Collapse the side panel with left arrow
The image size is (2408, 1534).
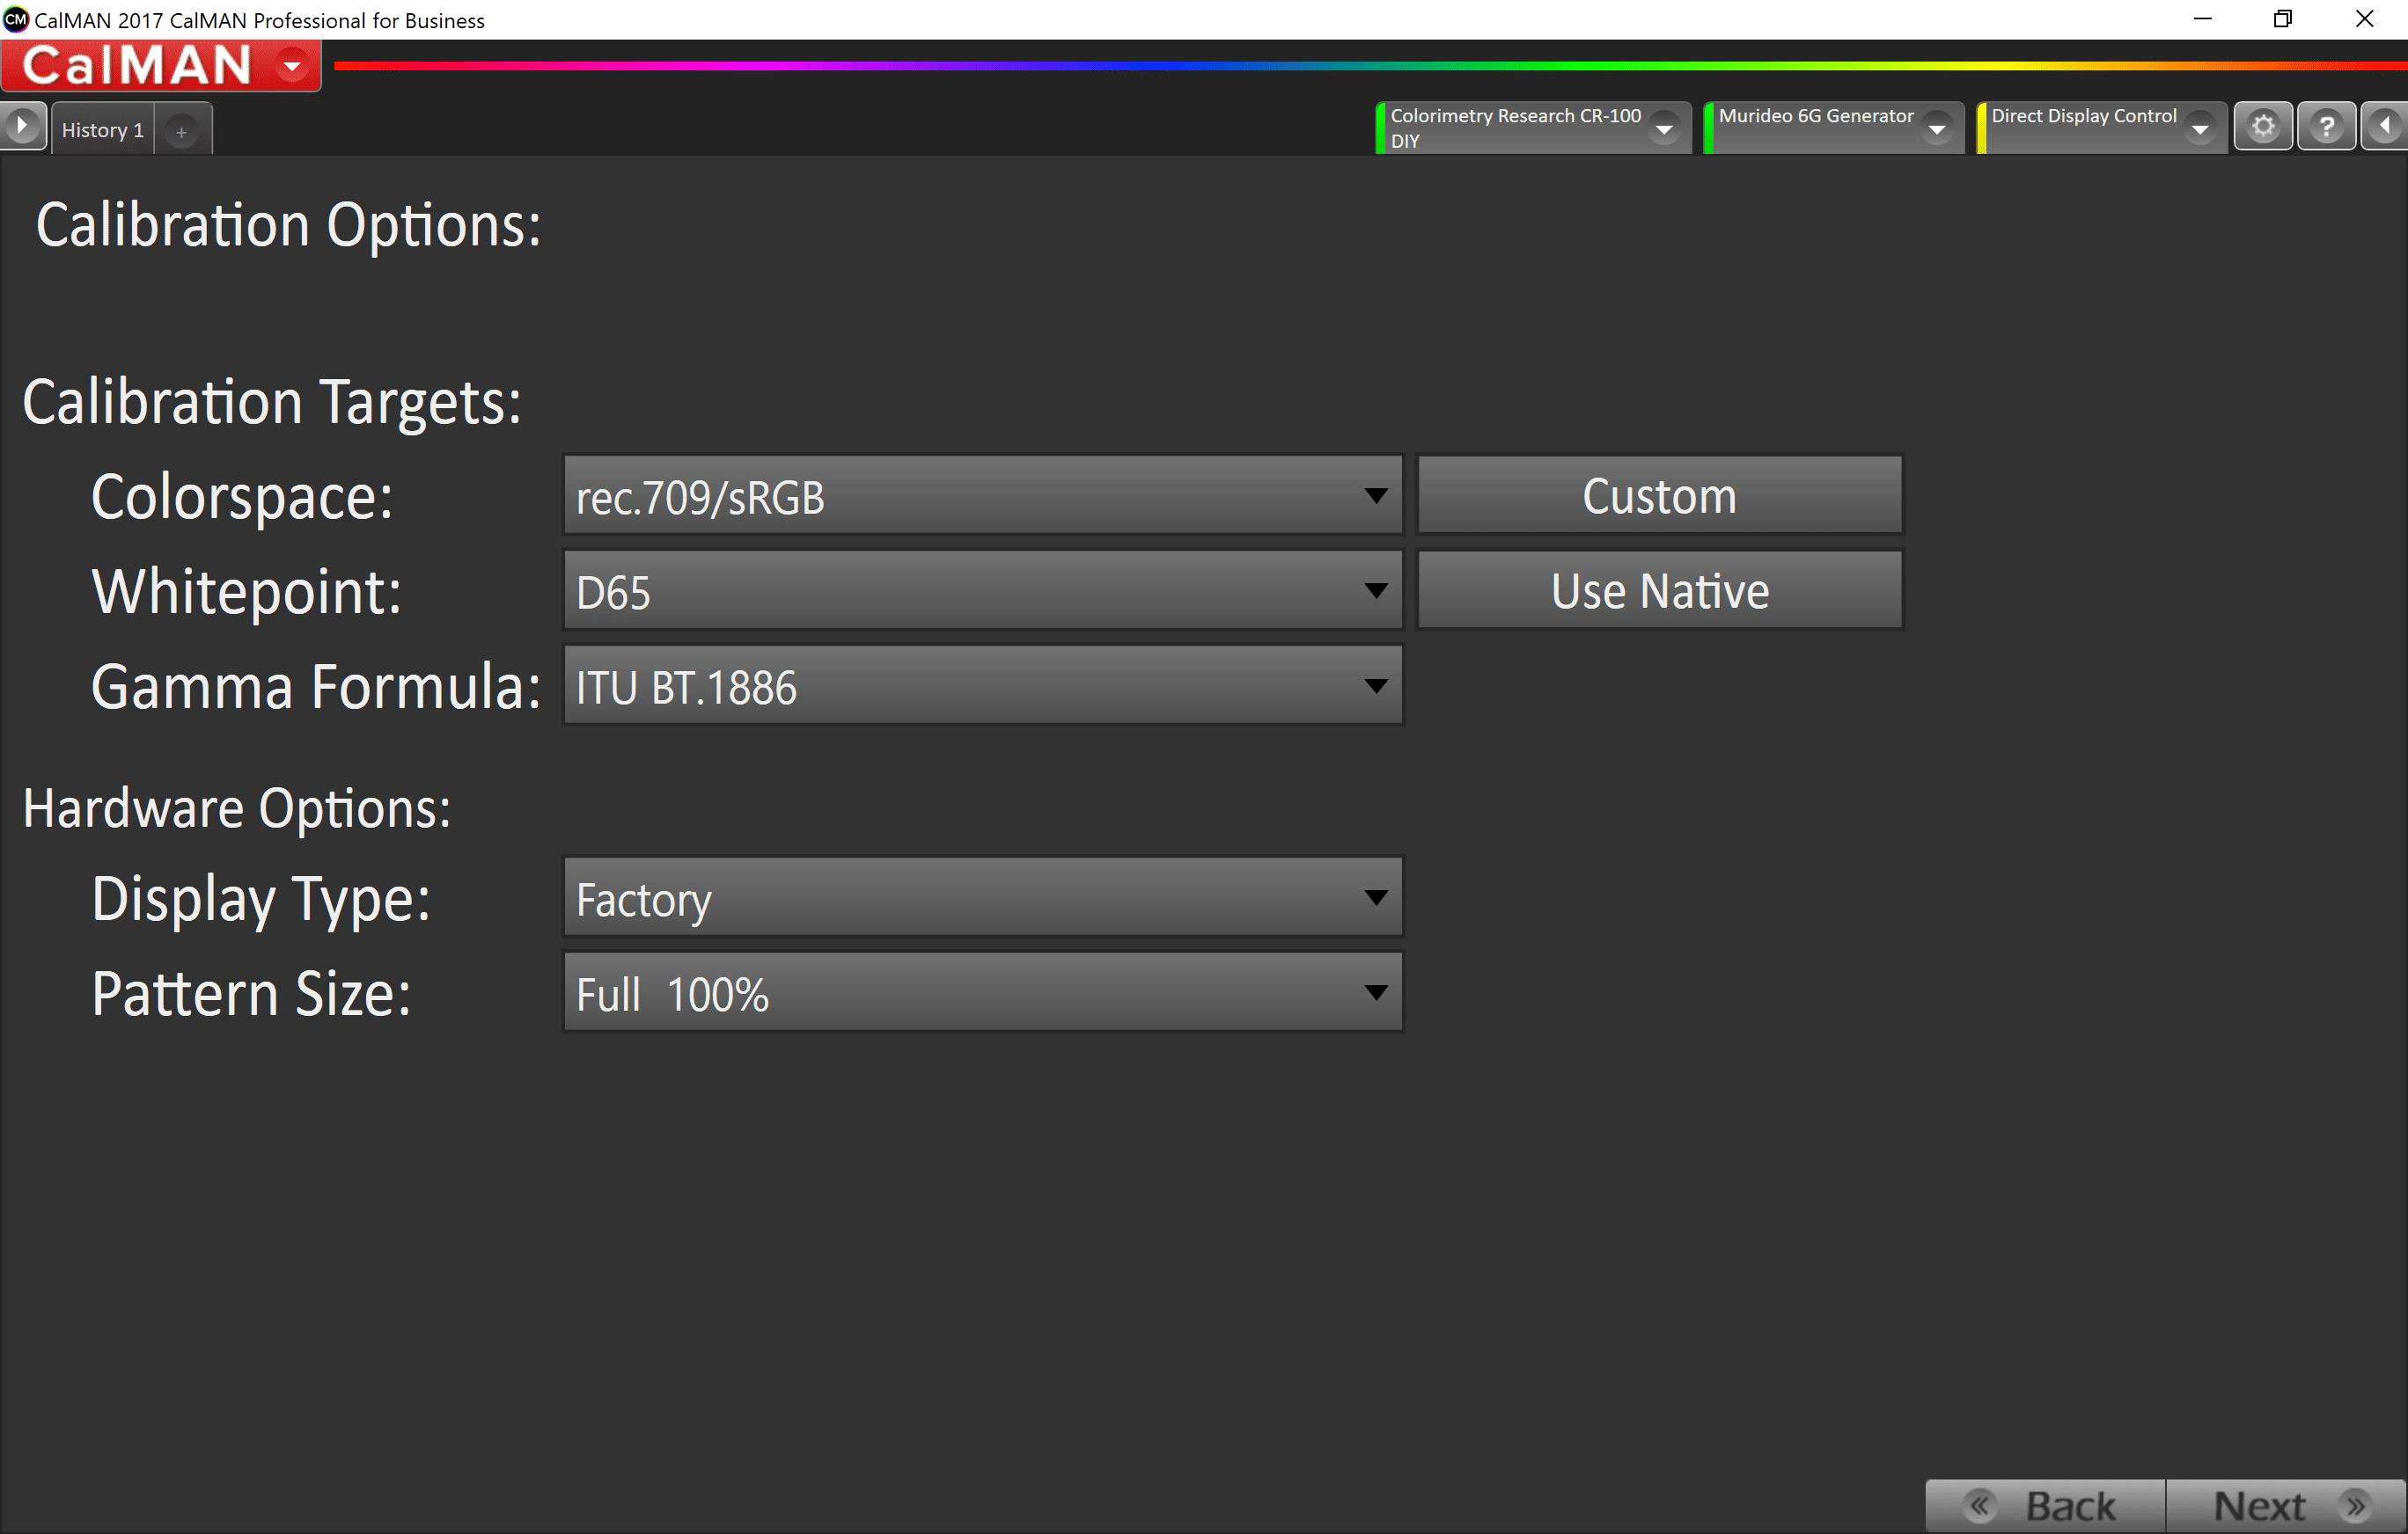tap(2385, 127)
